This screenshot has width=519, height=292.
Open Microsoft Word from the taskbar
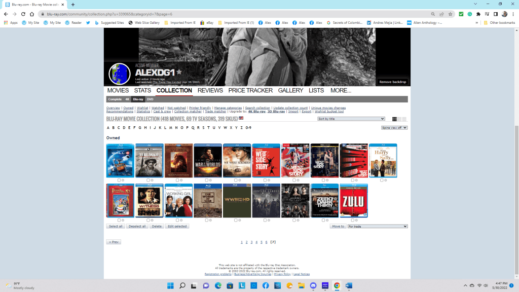click(x=349, y=285)
